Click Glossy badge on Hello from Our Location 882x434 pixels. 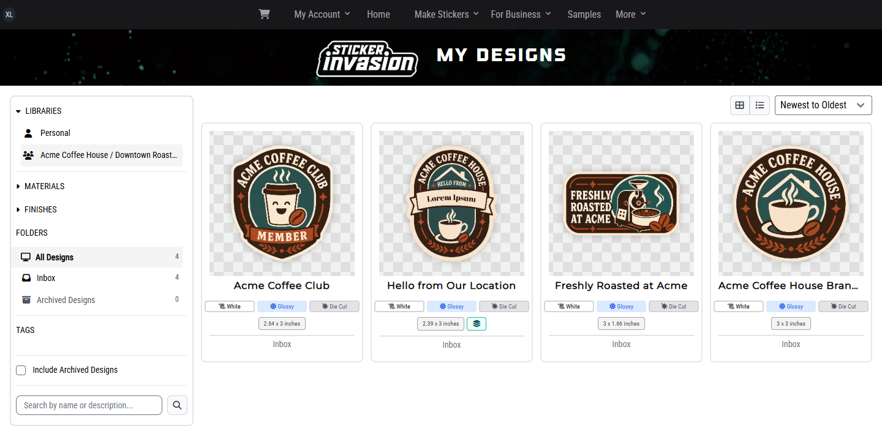pyautogui.click(x=451, y=307)
